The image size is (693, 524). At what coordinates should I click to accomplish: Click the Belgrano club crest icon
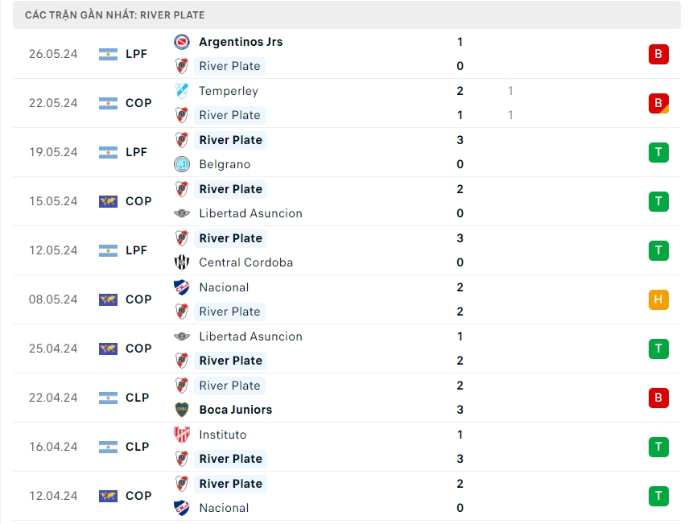click(182, 164)
